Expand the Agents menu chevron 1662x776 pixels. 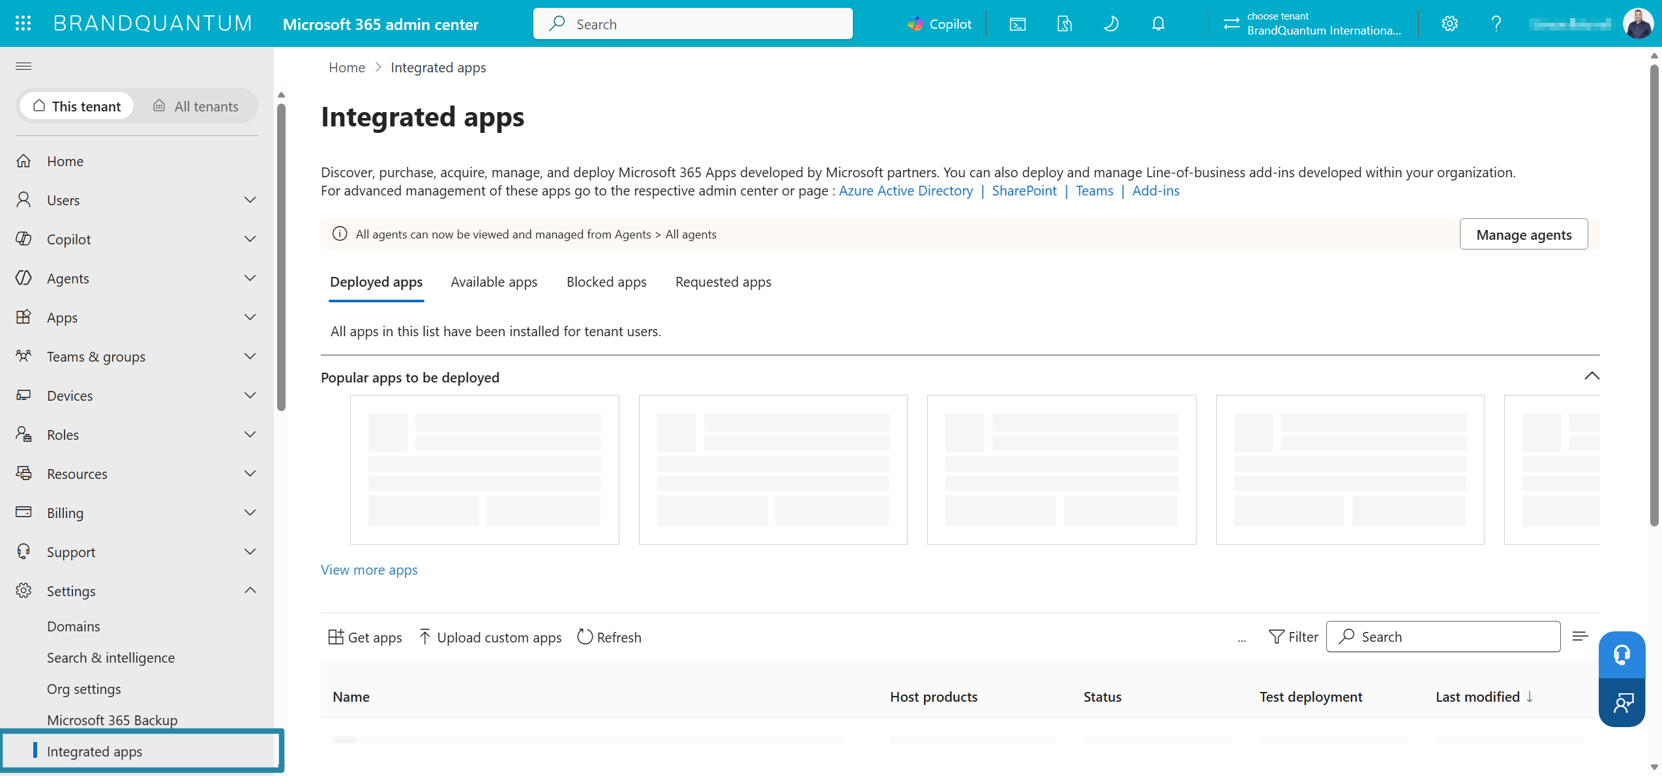250,278
